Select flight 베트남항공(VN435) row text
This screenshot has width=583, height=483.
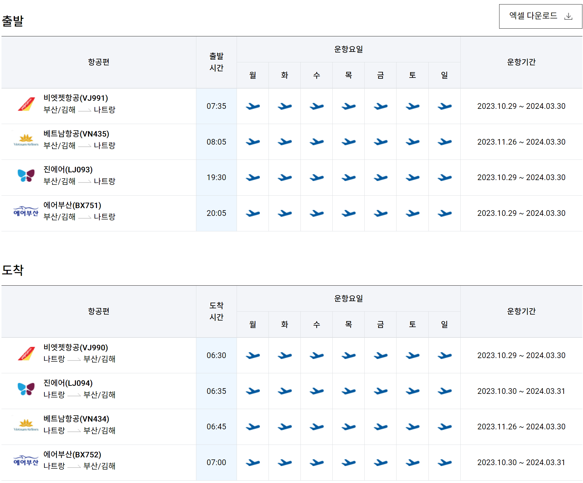click(x=76, y=134)
